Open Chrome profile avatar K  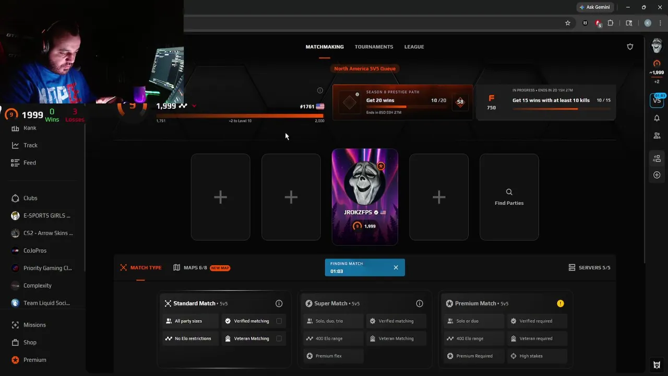(x=648, y=23)
